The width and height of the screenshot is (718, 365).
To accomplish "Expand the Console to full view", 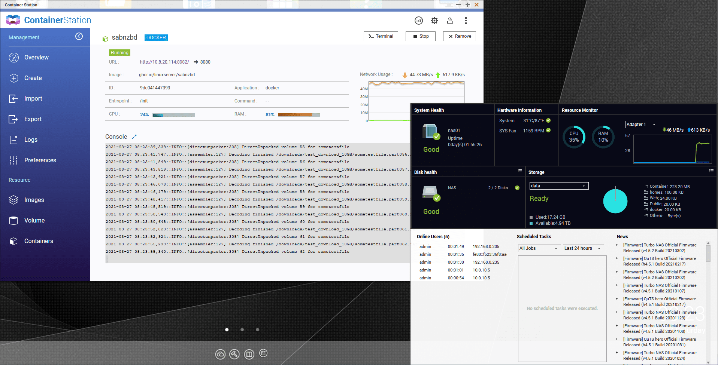I will pos(134,137).
